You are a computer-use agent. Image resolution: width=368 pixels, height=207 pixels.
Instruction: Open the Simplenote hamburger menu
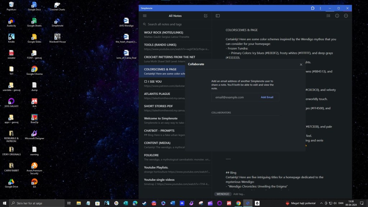coord(145,16)
